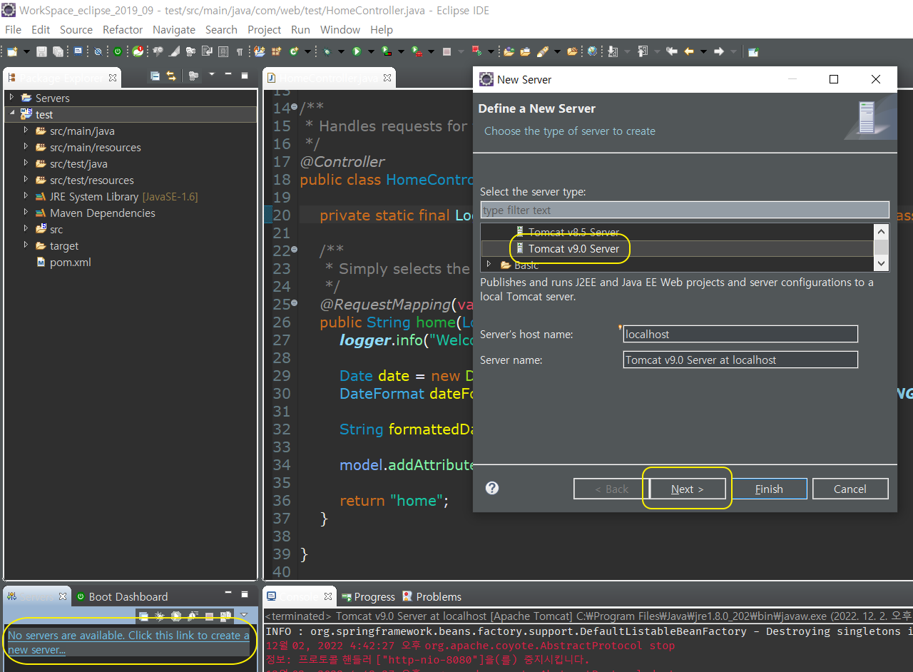
Task: Click the Back navigation yellow arrow in toolbar
Action: tap(689, 51)
